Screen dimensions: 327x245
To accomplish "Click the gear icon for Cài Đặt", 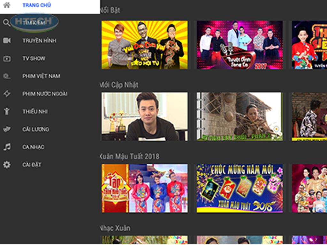I will [7, 165].
